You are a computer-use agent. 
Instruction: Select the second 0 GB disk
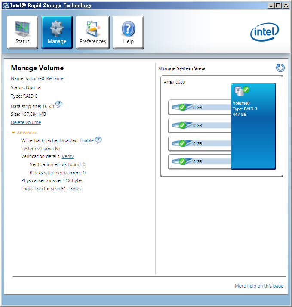200,125
